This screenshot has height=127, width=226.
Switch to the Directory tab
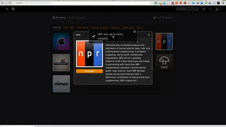pyautogui.click(x=59, y=18)
